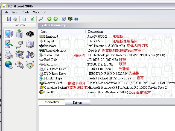
Task: Open the Tools menu
Action: (25, 12)
